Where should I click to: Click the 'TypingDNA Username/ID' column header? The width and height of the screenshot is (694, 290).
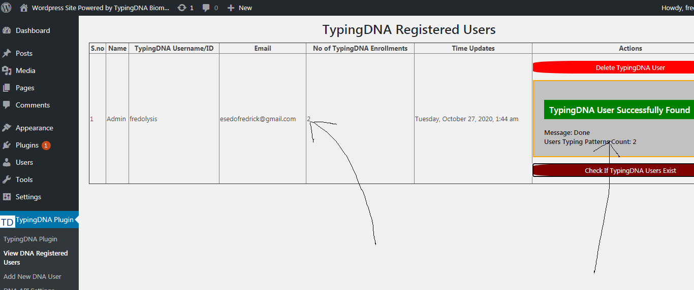(174, 48)
